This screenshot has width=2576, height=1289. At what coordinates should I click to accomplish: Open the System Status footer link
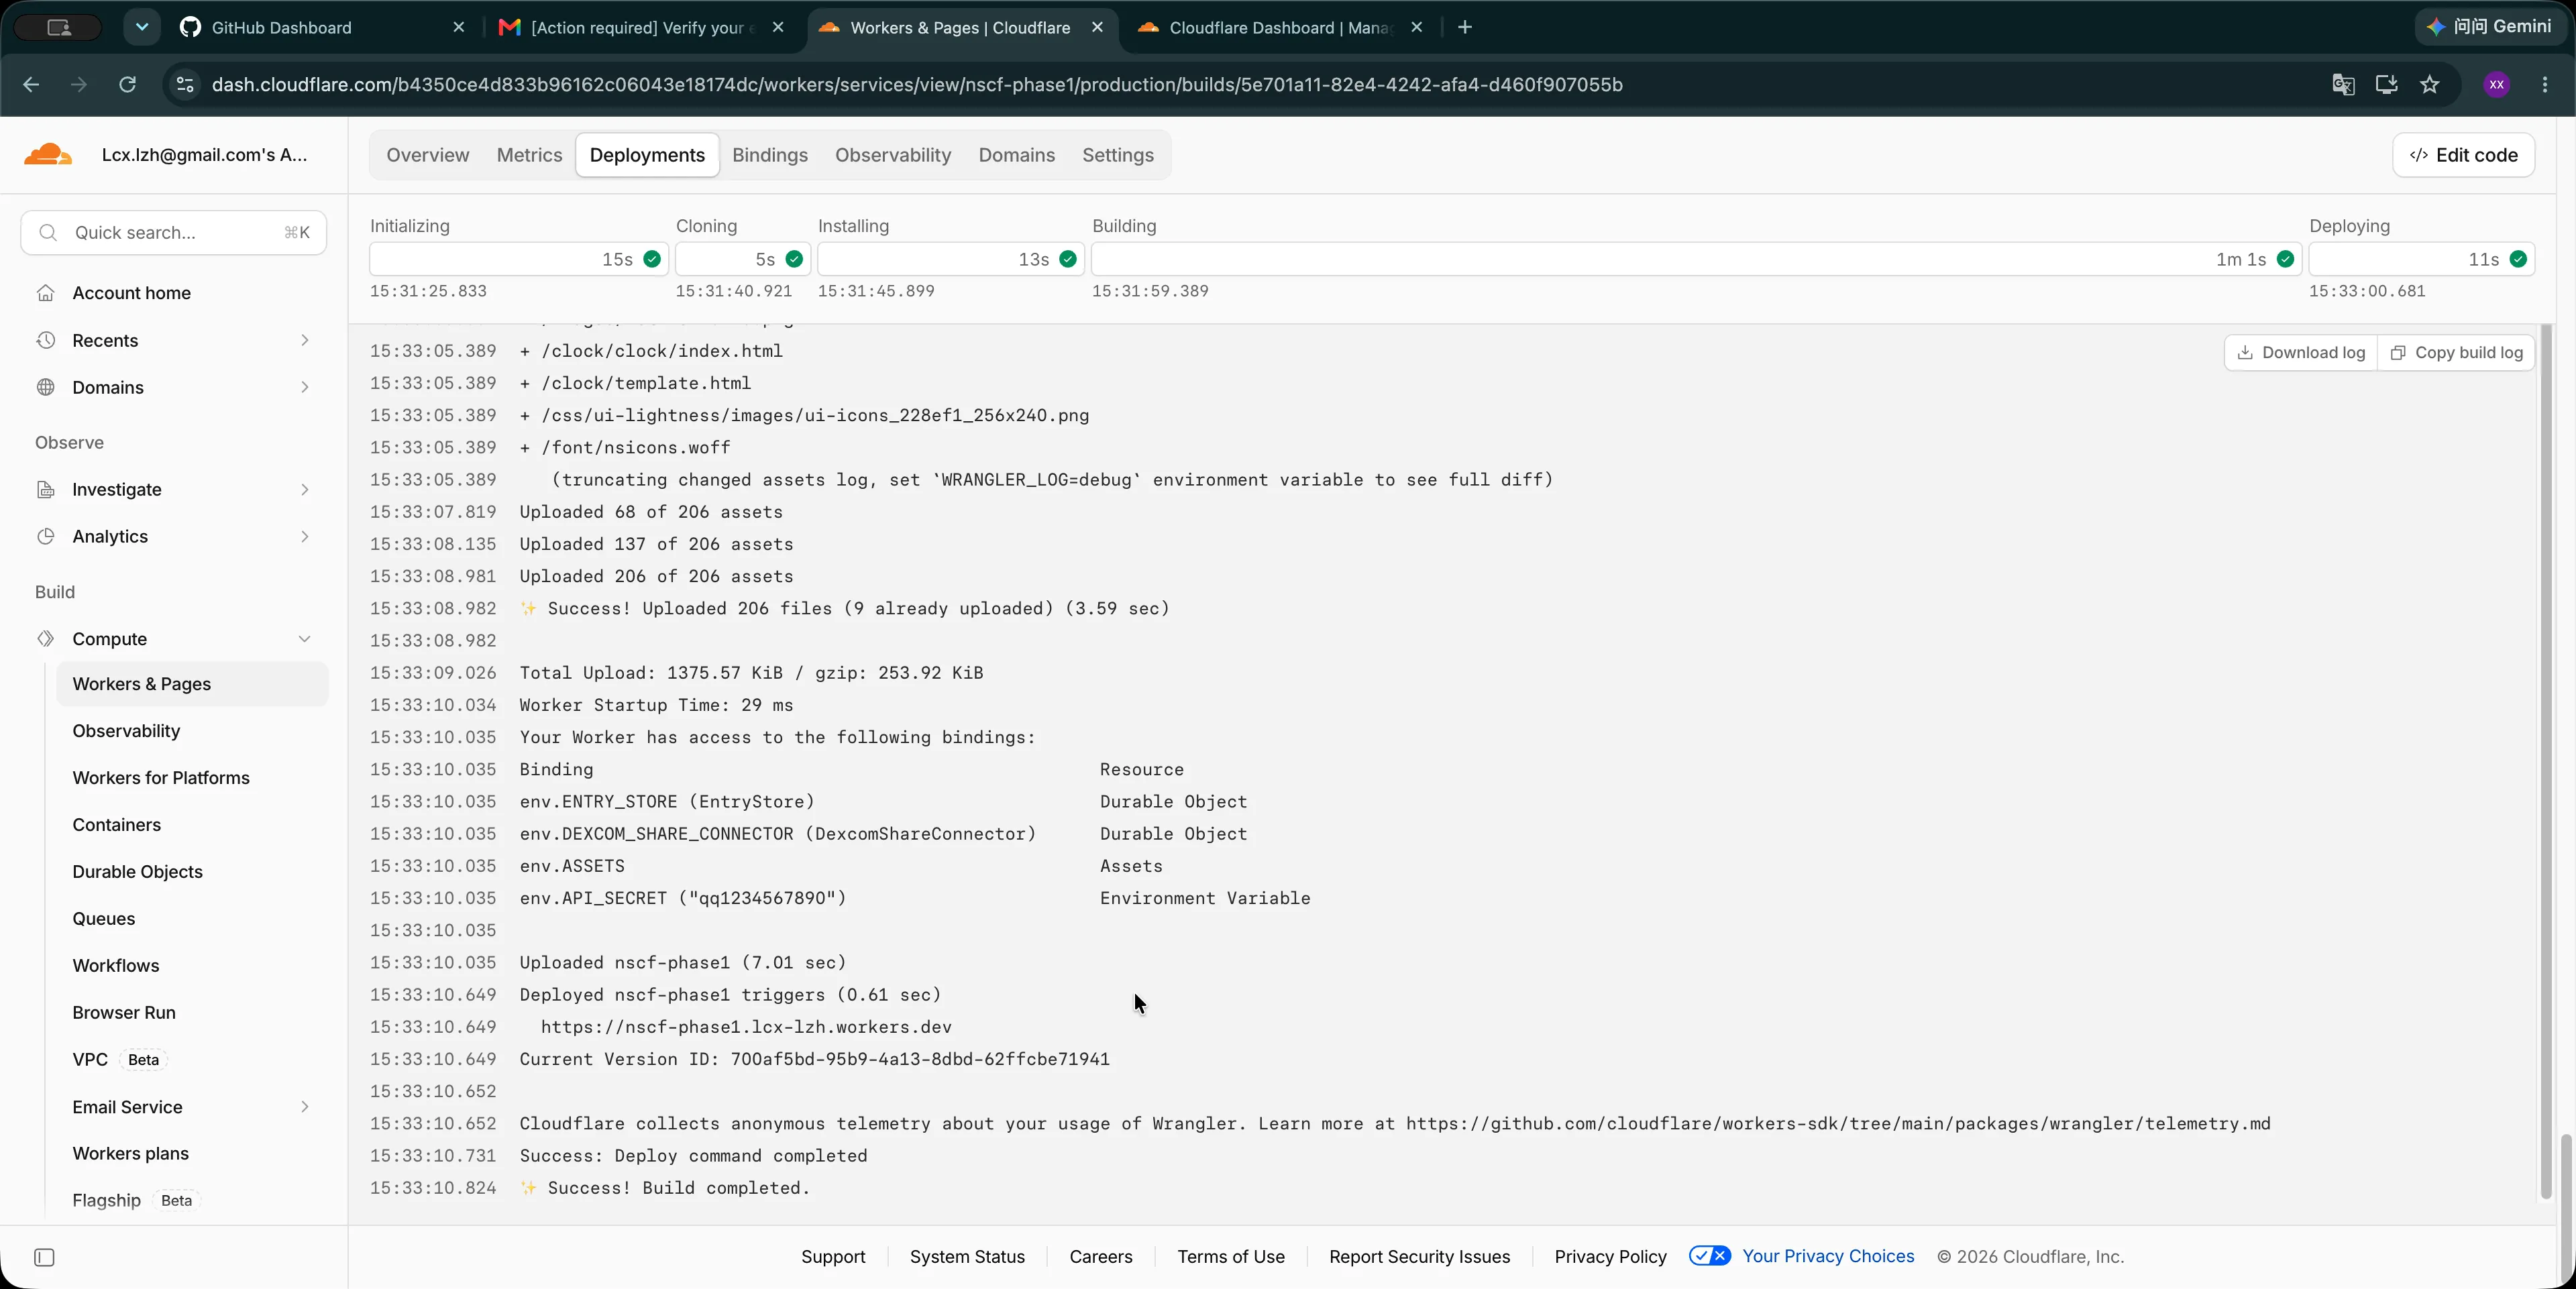(x=967, y=1256)
